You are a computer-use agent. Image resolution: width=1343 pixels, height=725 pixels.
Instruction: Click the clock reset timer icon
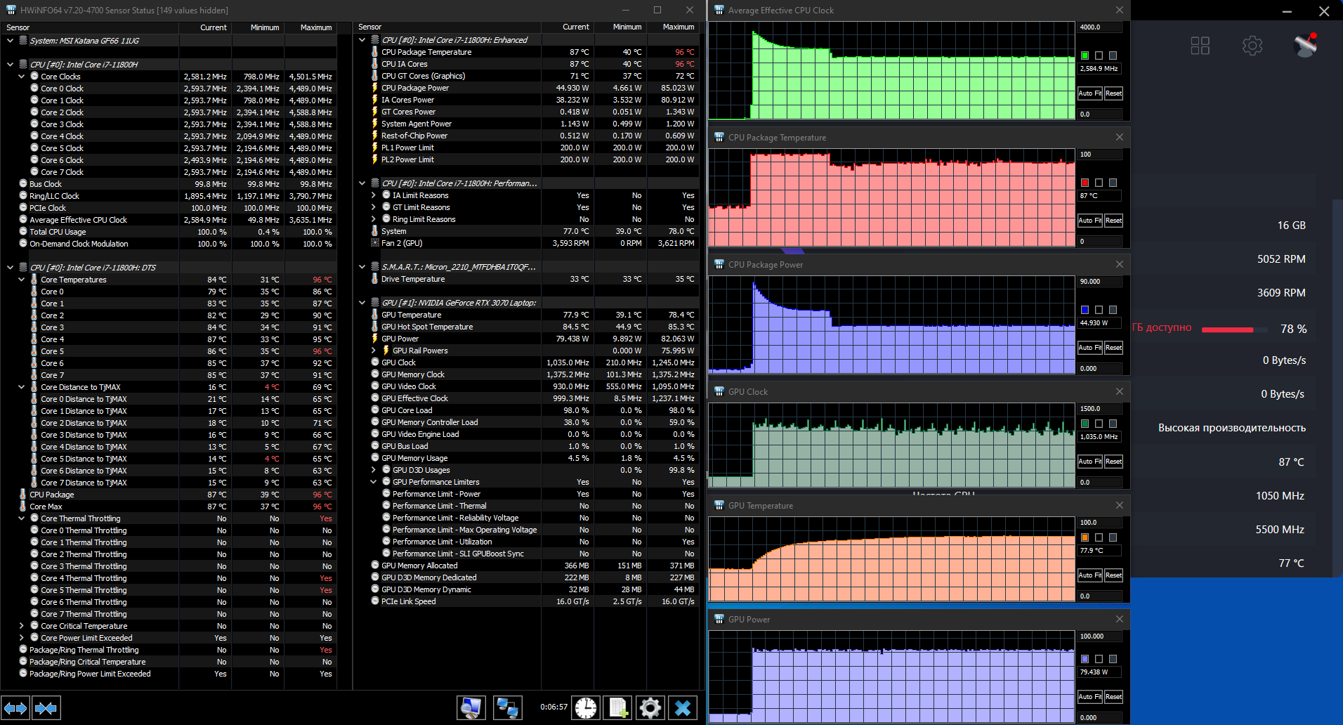[x=585, y=708]
